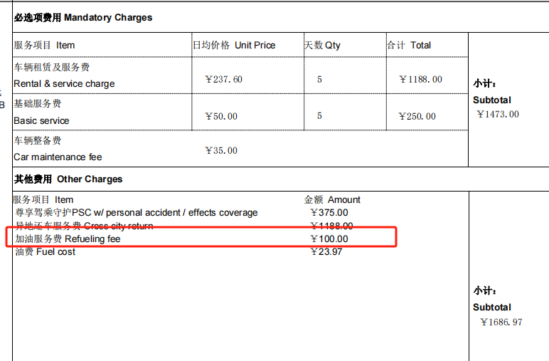Click the highlighted Refueling fee label
Image resolution: width=549 pixels, height=361 pixels.
tap(68, 239)
